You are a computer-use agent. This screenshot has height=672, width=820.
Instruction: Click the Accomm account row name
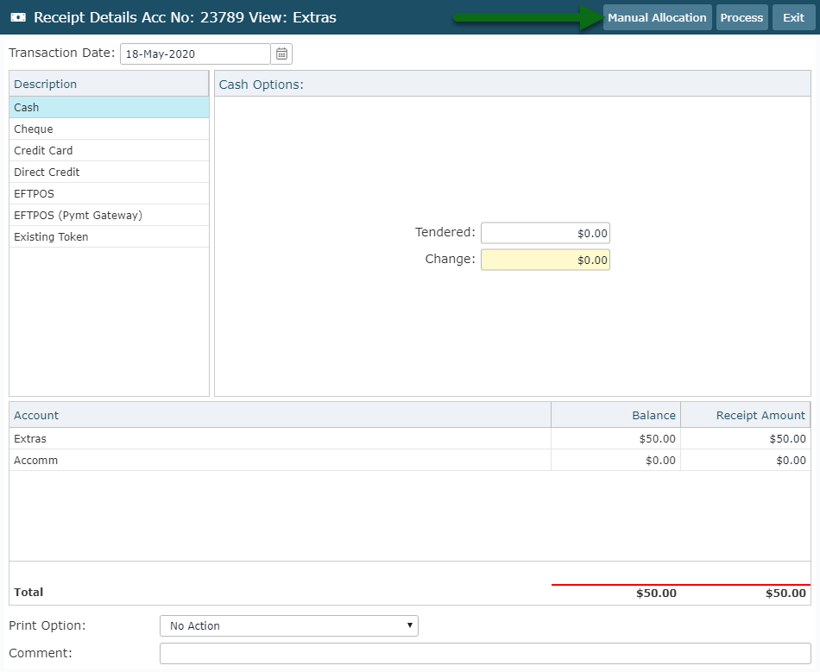pyautogui.click(x=36, y=461)
